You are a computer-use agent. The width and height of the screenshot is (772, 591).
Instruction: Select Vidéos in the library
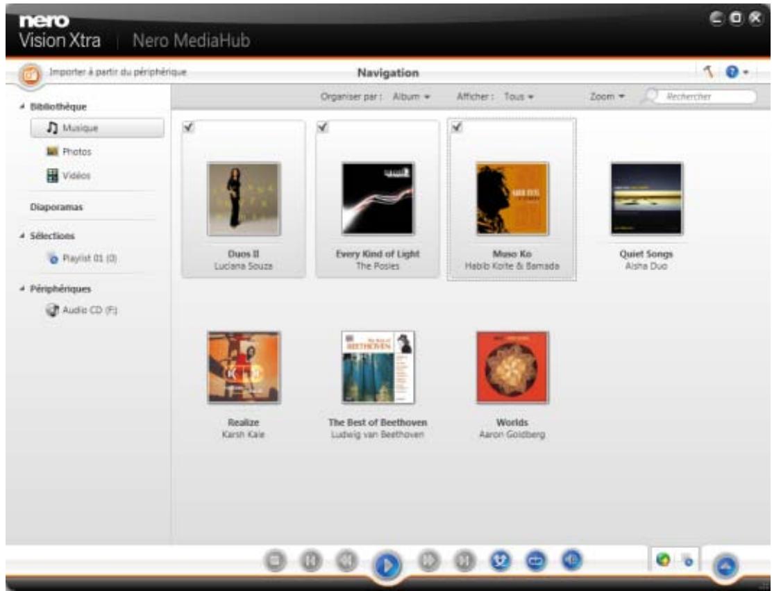[x=76, y=175]
